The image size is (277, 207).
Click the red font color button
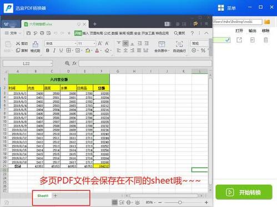[x=97, y=51]
